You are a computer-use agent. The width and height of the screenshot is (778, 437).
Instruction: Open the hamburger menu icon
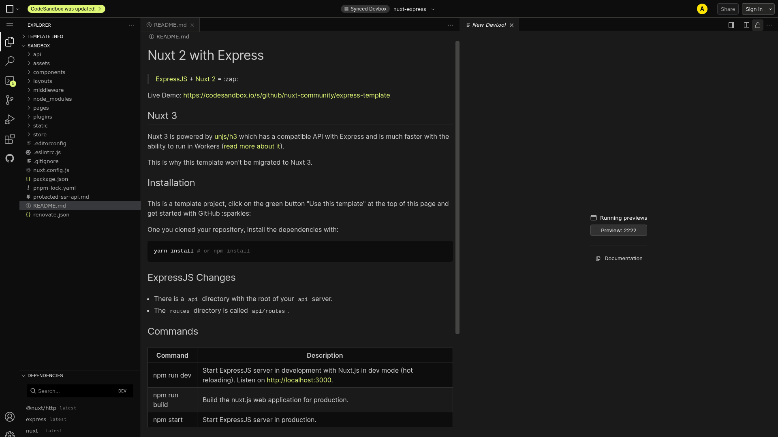point(10,25)
